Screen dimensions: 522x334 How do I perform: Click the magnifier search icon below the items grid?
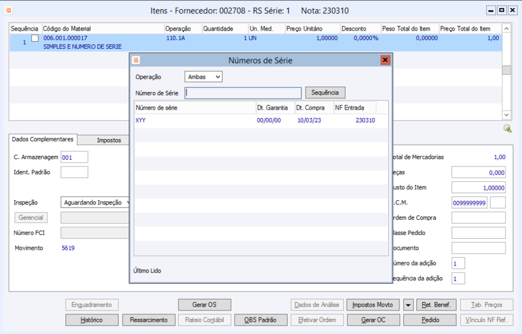[508, 129]
